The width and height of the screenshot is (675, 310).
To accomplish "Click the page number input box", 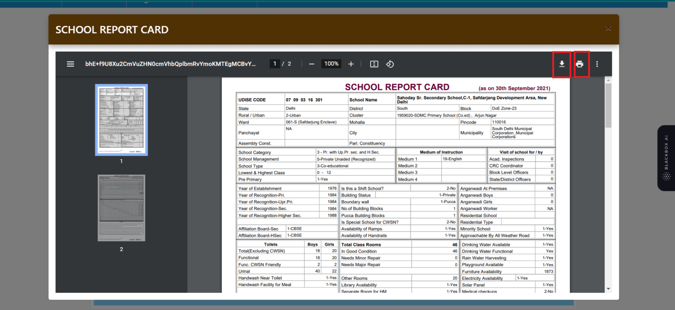I will coord(275,64).
